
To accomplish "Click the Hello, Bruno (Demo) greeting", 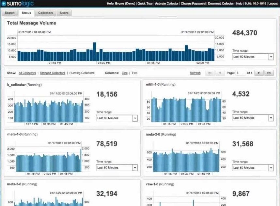I will pos(121,3).
